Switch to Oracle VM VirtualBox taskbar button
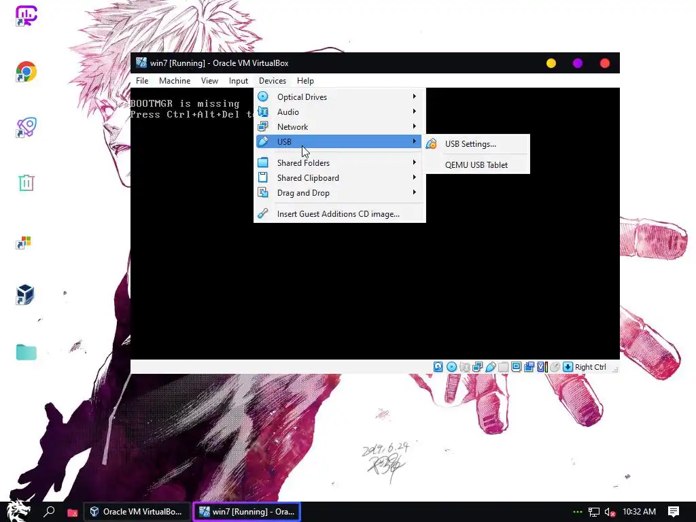This screenshot has height=522, width=696. click(137, 512)
